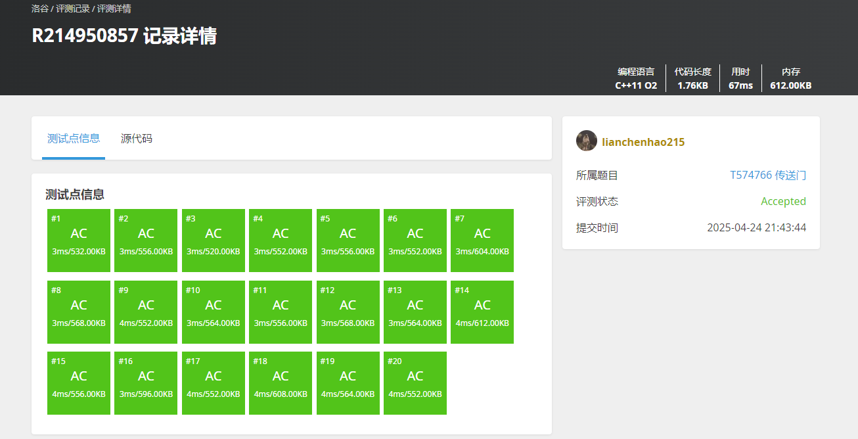Select test case #5 result tile
Viewport: 858px width, 439px height.
tap(348, 241)
